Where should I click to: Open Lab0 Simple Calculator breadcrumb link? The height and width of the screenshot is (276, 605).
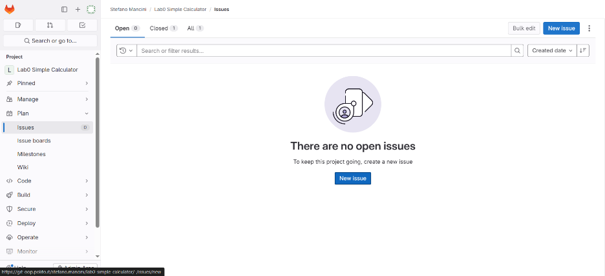[x=180, y=10]
